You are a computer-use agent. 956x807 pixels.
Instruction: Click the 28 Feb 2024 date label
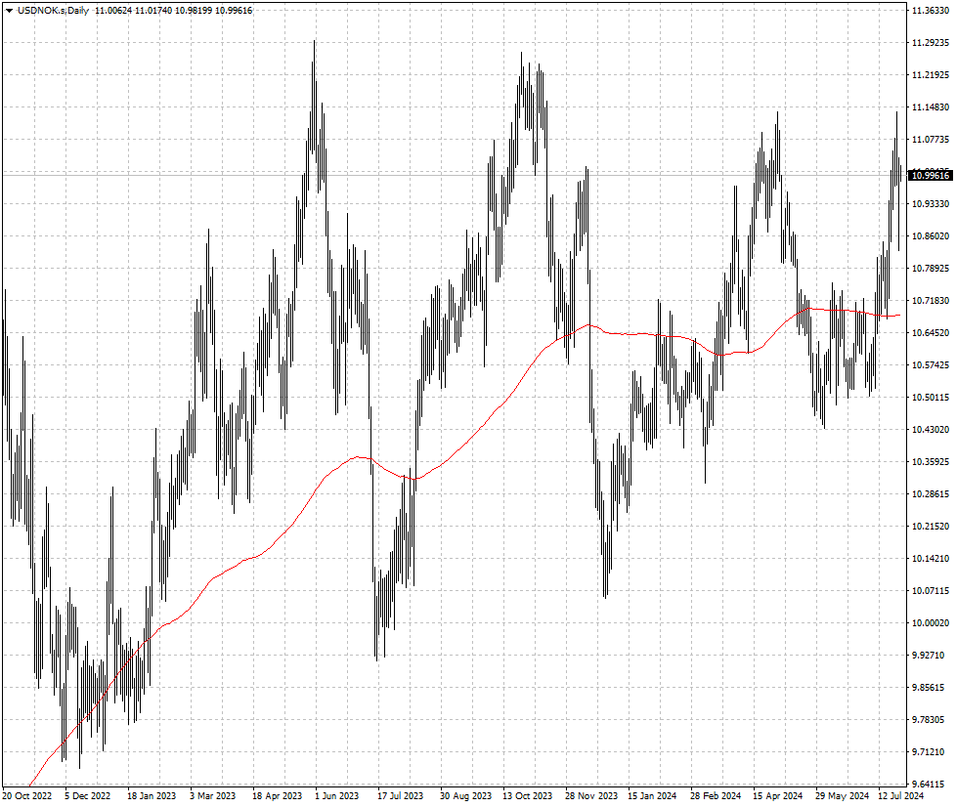point(716,796)
